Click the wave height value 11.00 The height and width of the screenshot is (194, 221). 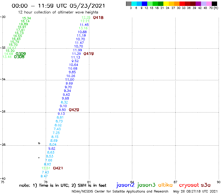pyautogui.click(x=70, y=80)
